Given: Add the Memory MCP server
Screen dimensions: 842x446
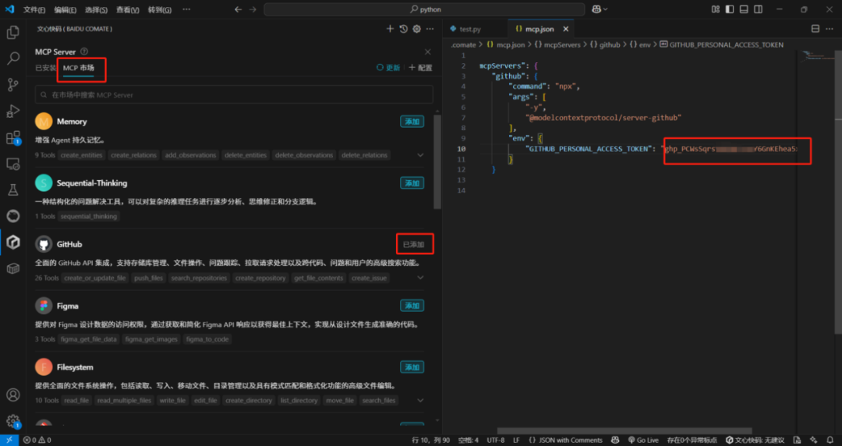Looking at the screenshot, I should [x=412, y=122].
